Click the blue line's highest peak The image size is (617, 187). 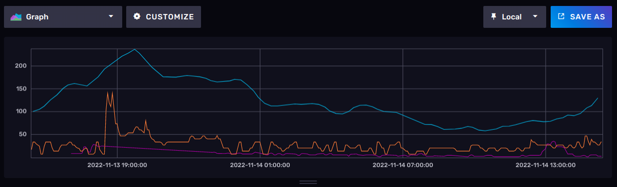tap(134, 49)
